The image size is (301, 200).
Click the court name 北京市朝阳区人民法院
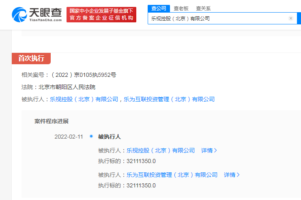coord(67,87)
